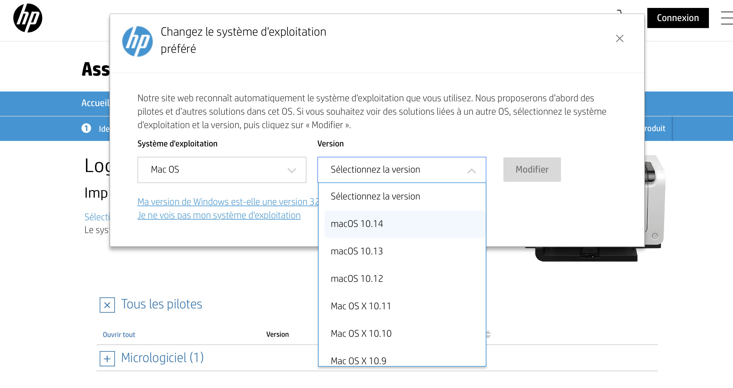The width and height of the screenshot is (733, 388).
Task: Collapse the Tous les pilotes section
Action: click(107, 305)
